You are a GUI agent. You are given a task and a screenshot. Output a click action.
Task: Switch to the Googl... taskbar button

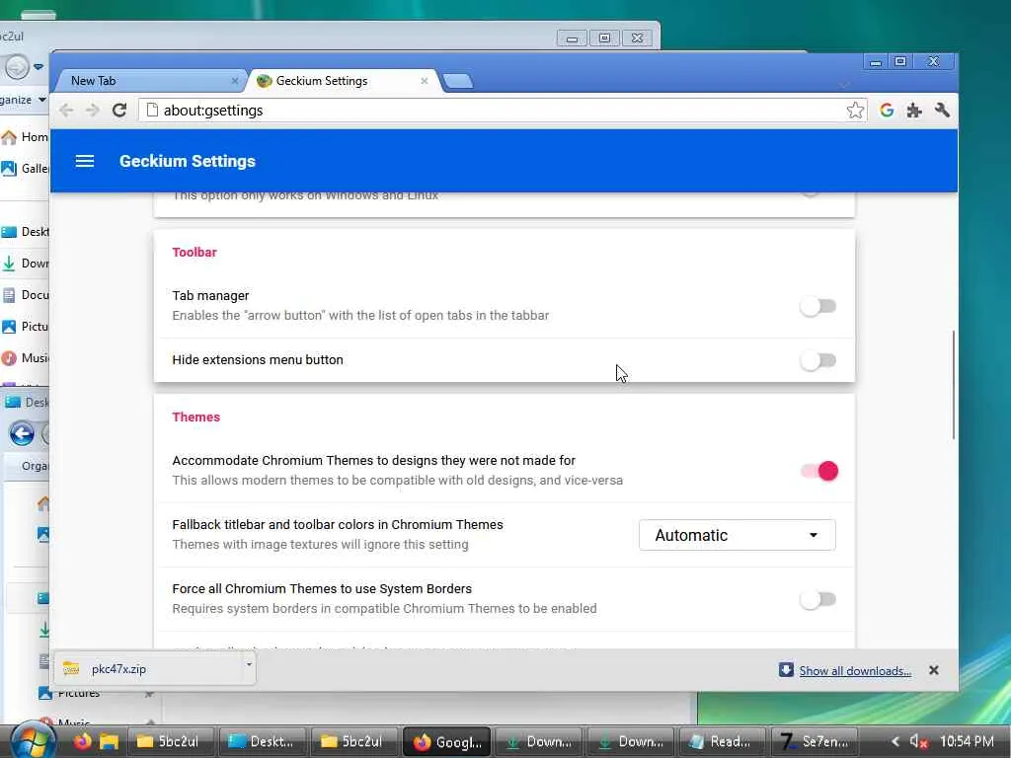[446, 741]
